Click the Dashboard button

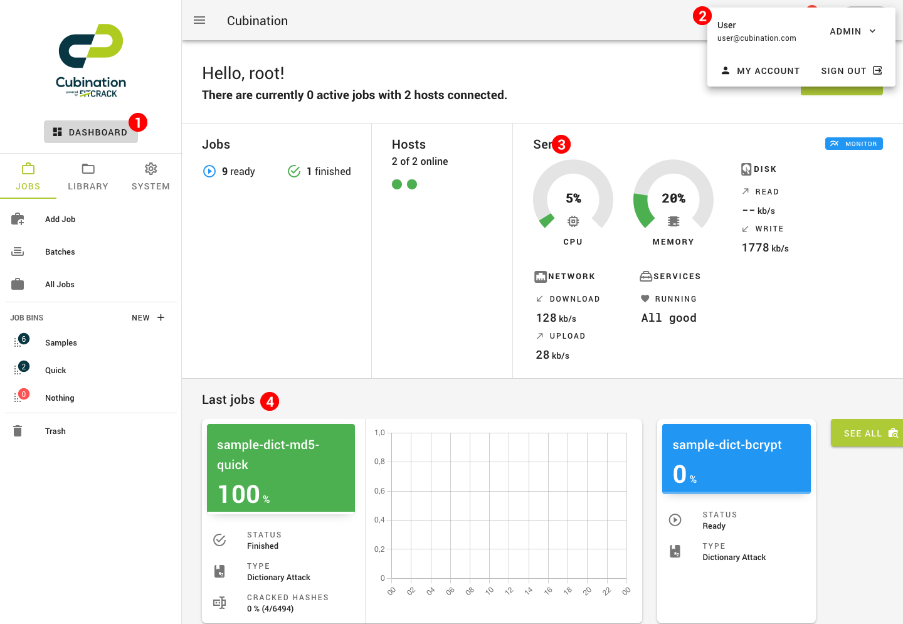[91, 132]
